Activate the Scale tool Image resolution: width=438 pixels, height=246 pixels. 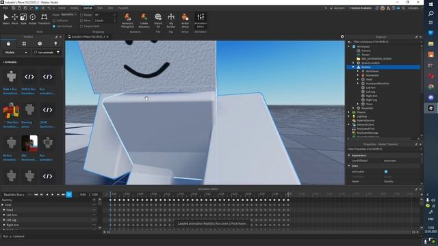click(23, 18)
